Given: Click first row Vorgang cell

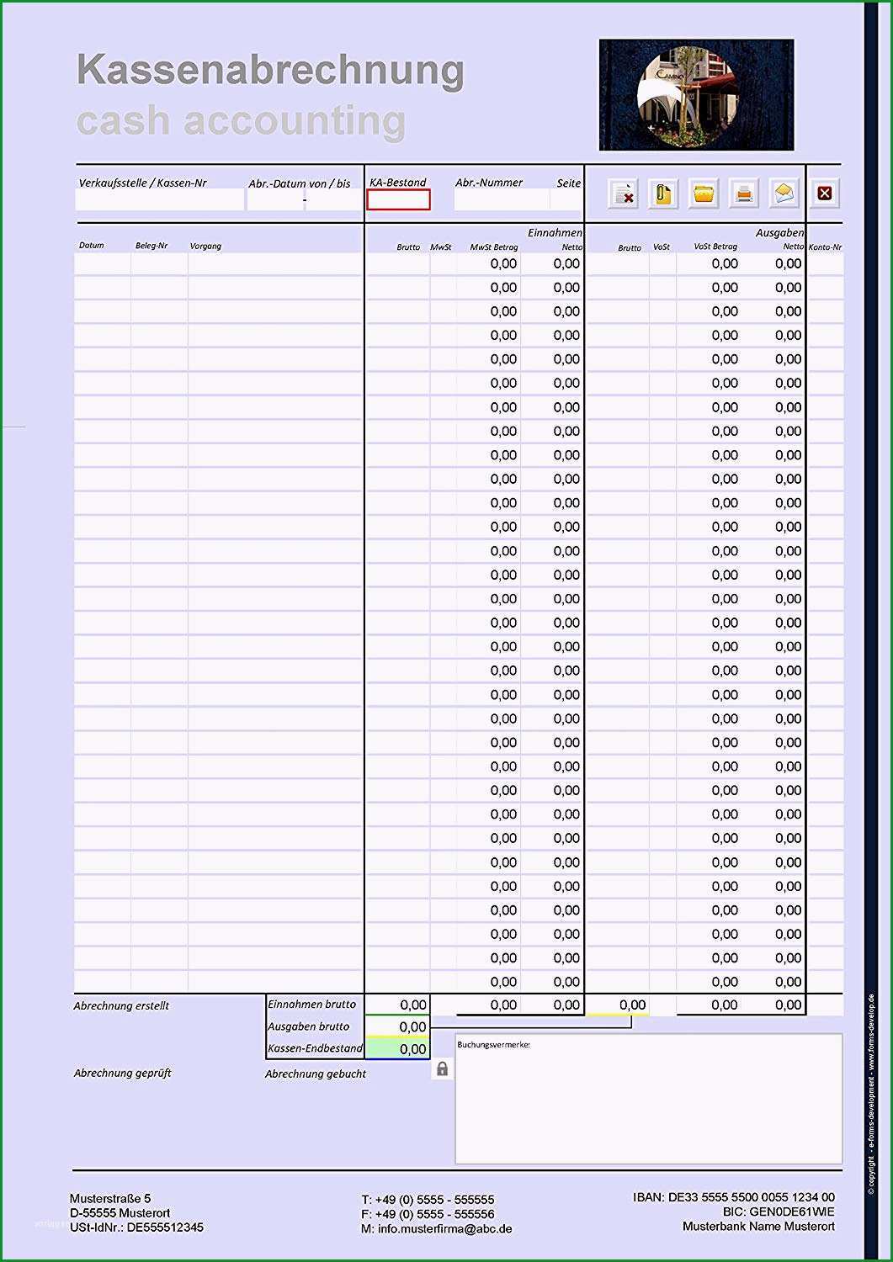Looking at the screenshot, I should click(x=275, y=264).
